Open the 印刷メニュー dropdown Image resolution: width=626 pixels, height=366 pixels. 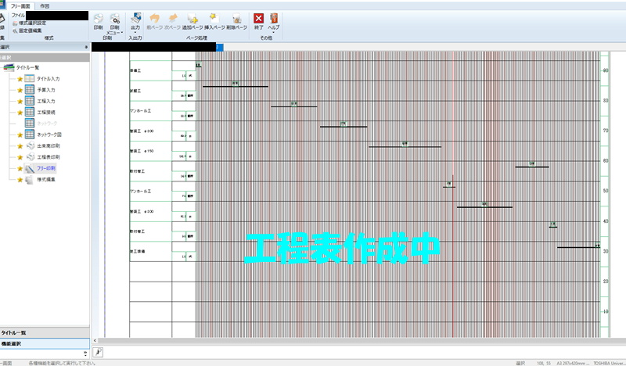coord(115,22)
